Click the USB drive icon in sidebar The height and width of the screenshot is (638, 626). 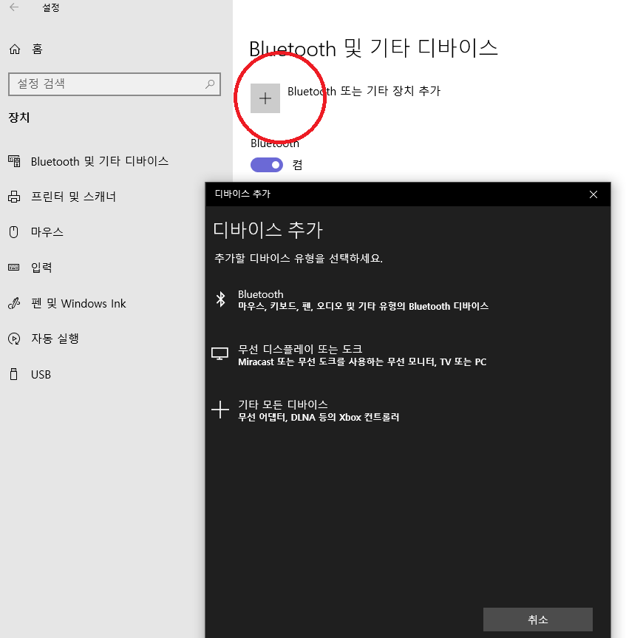[x=14, y=374]
